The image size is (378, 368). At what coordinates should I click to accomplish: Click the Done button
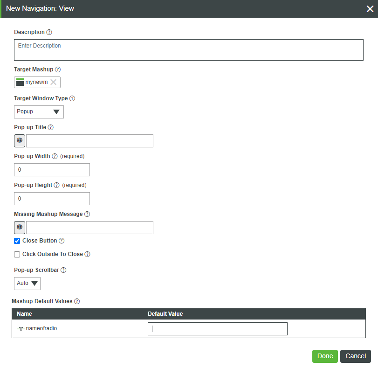(x=325, y=356)
